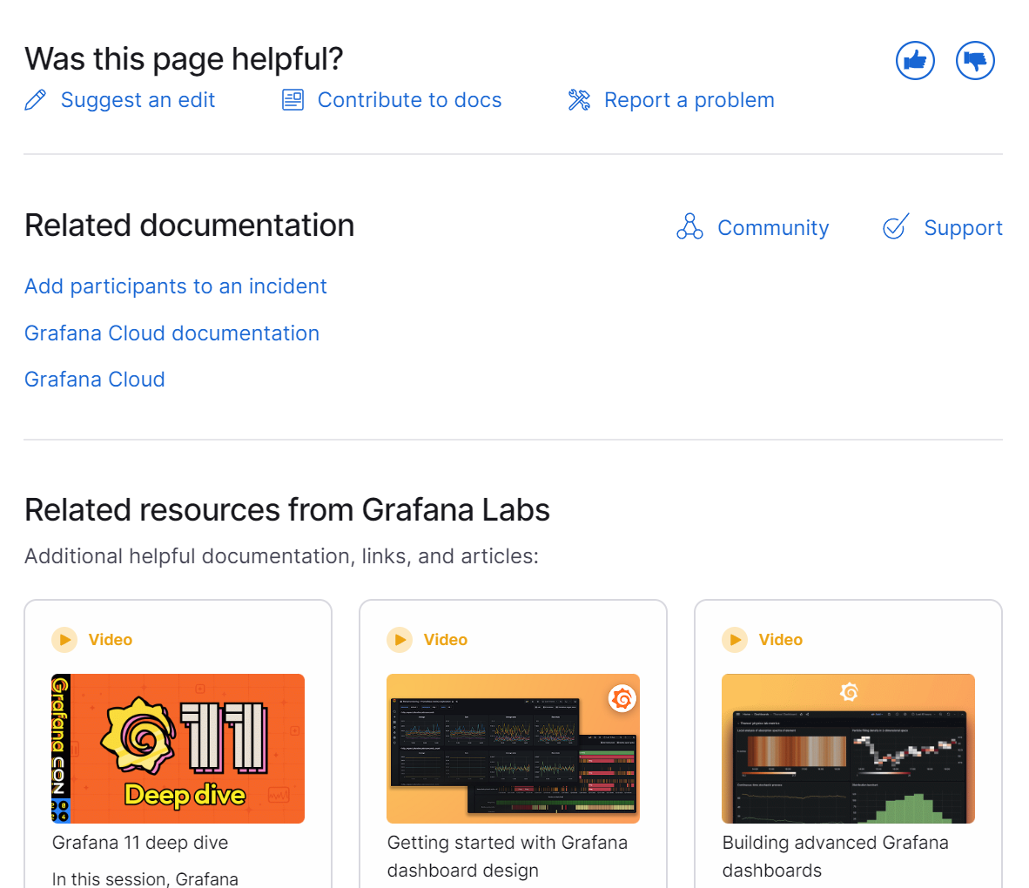The height and width of the screenshot is (888, 1029).
Task: Open Add participants to an incident
Action: point(175,286)
